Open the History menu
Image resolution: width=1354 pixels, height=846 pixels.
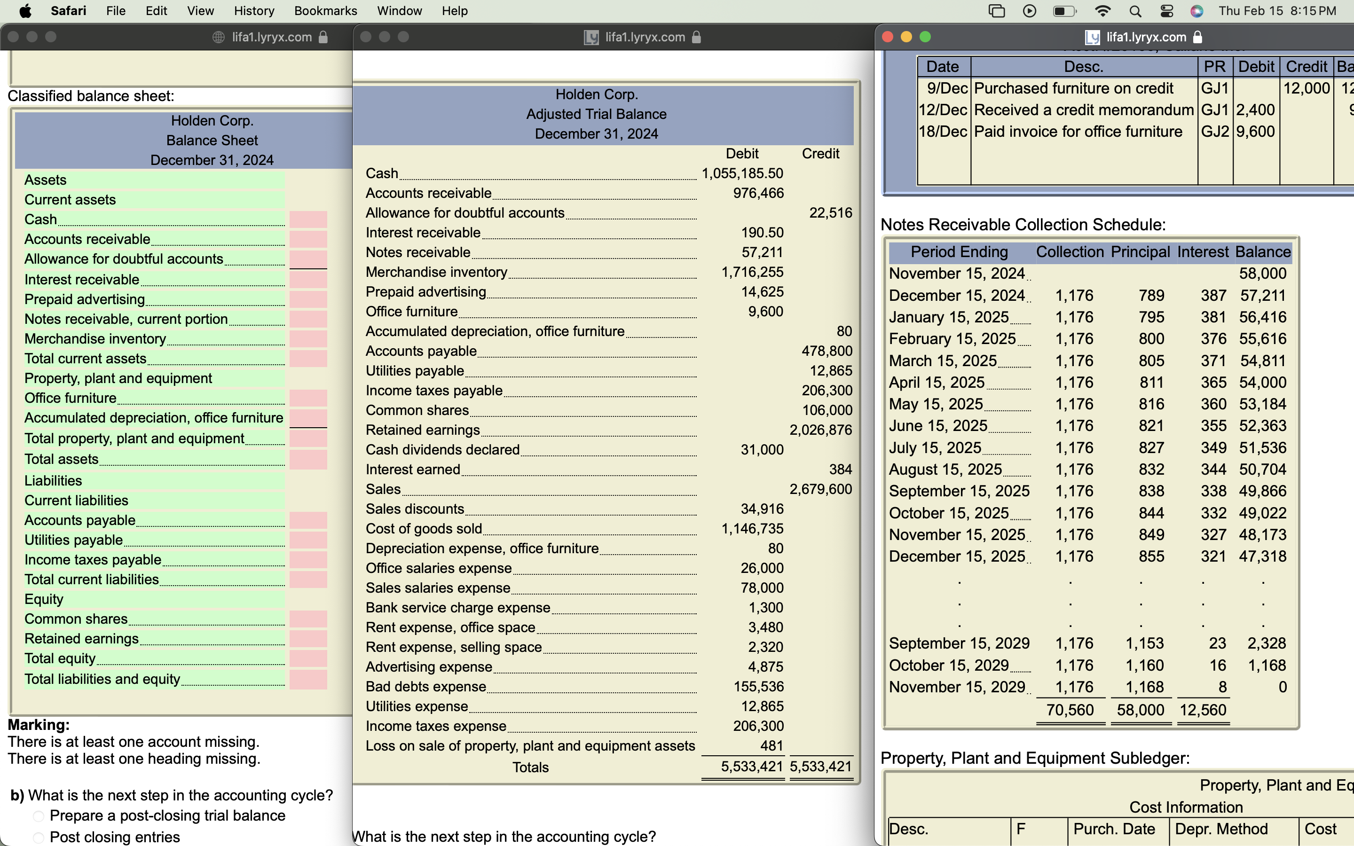(253, 11)
